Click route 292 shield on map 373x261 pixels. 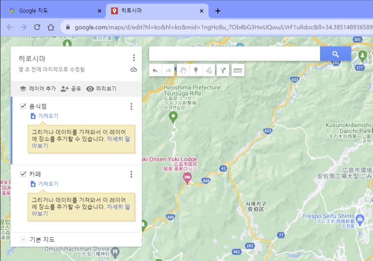point(250,246)
